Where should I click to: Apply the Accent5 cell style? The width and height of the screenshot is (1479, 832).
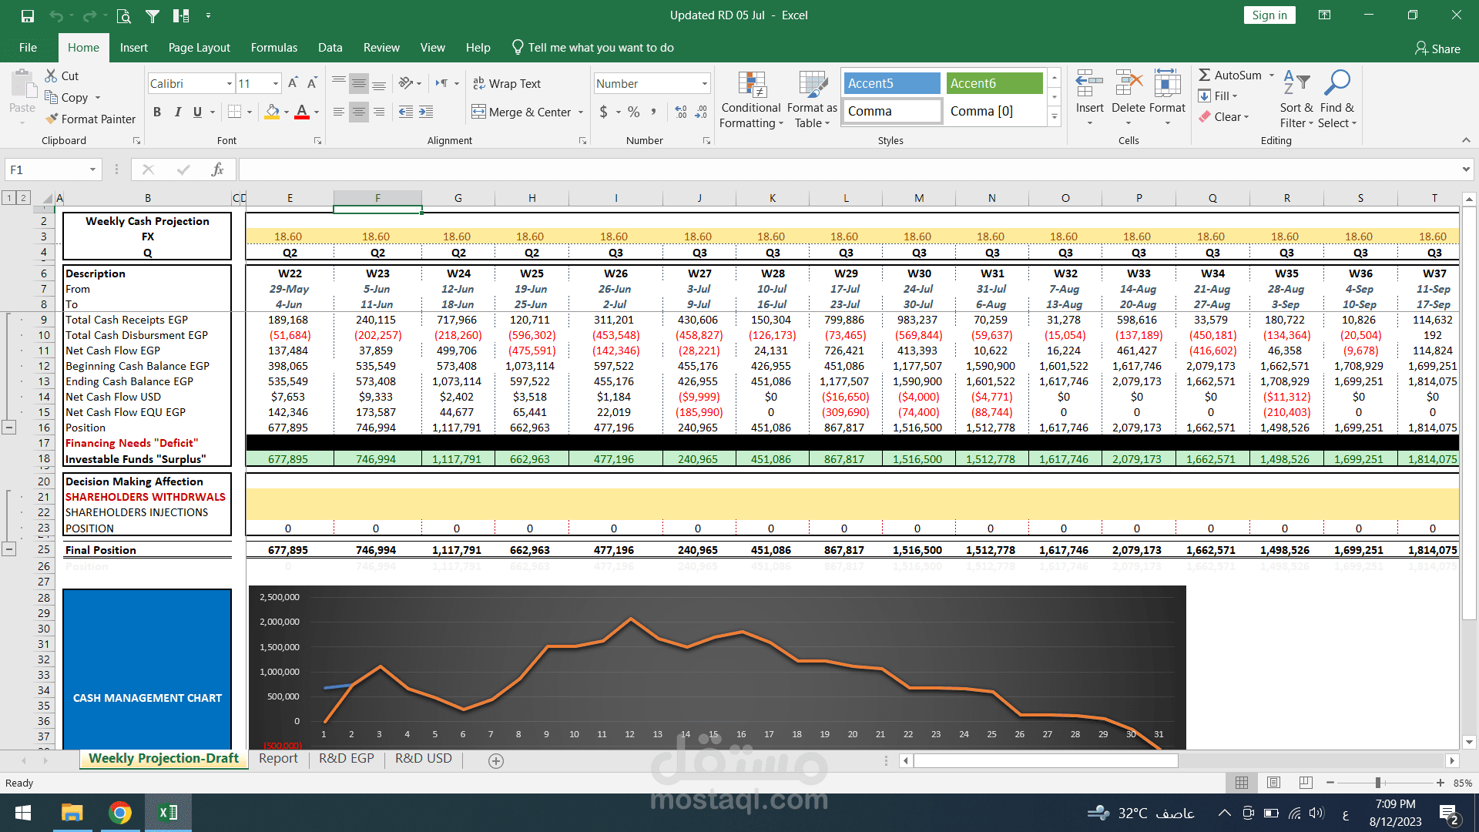pos(891,83)
